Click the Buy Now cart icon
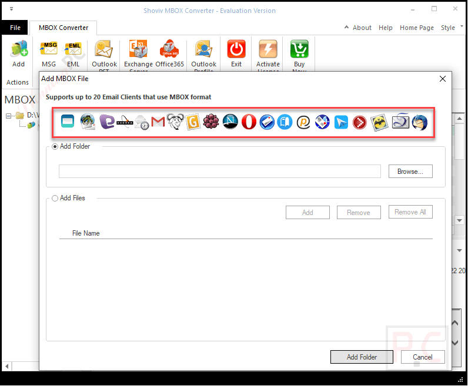This screenshot has height=386, width=468. [x=299, y=49]
